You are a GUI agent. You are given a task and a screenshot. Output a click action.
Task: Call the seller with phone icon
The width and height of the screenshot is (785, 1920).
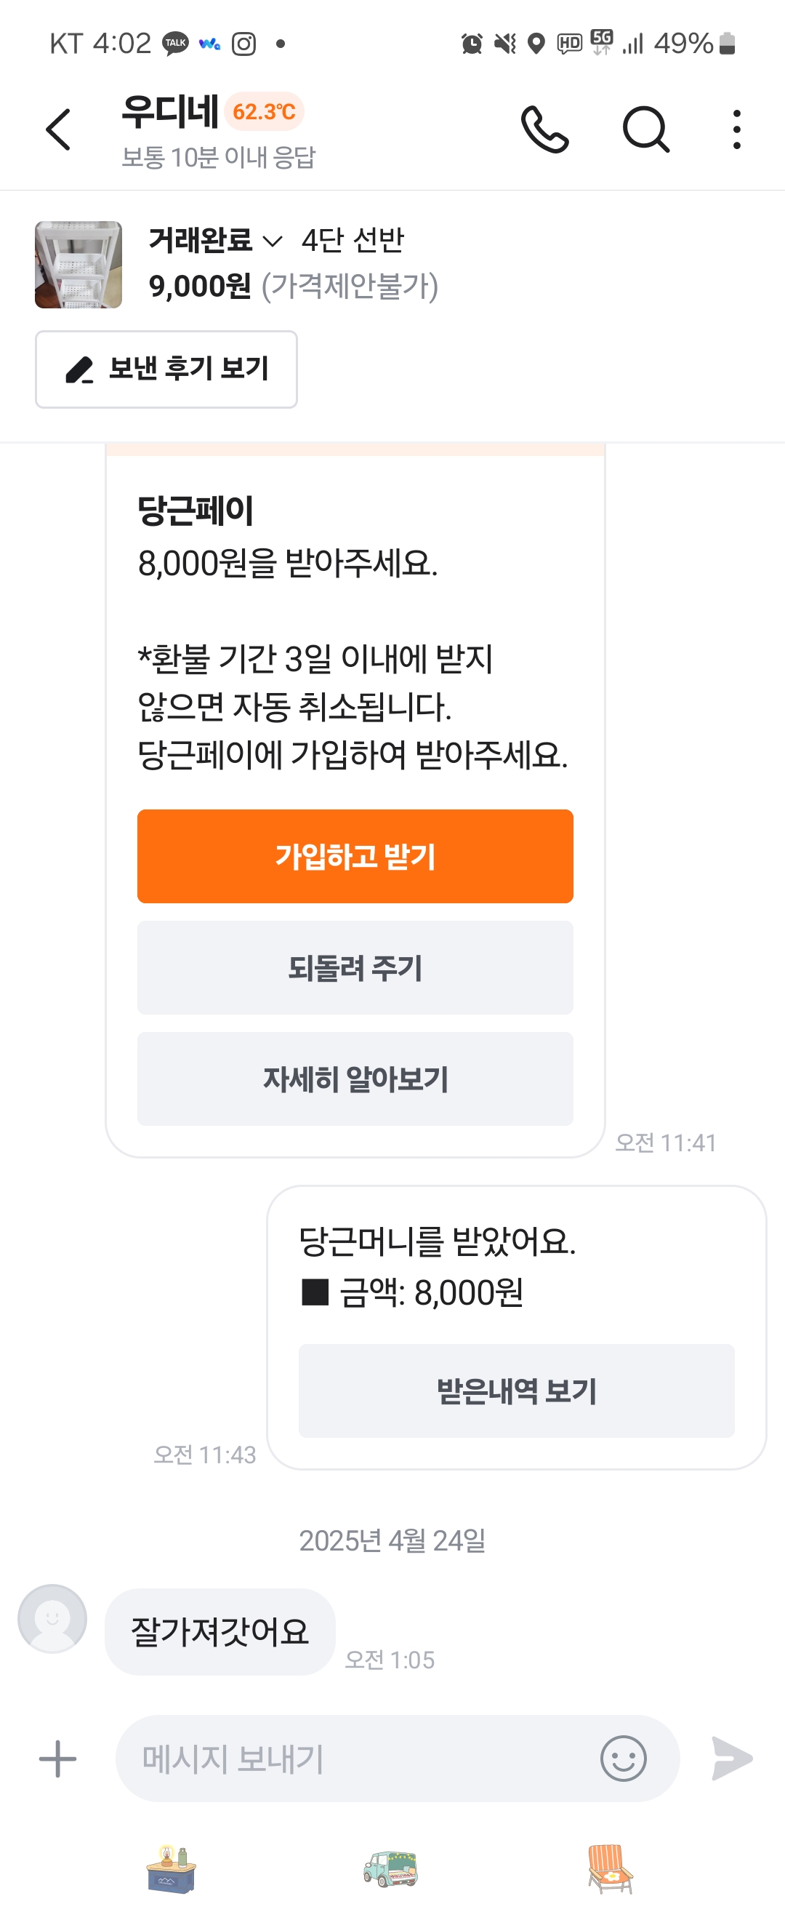[x=544, y=129]
